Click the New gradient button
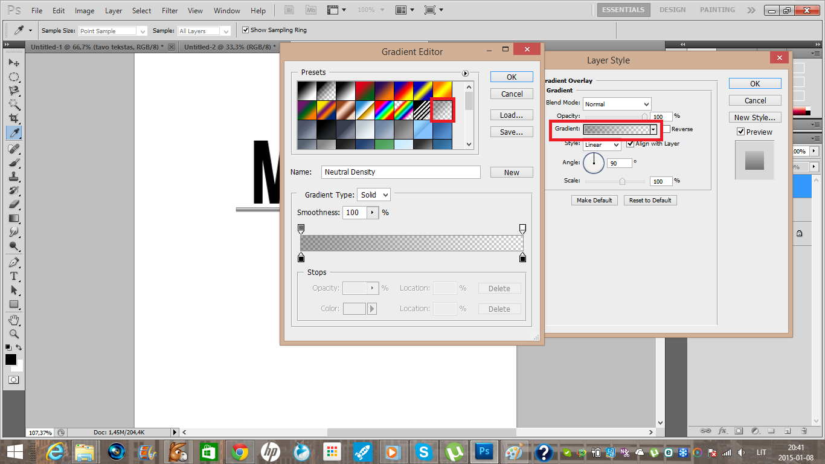This screenshot has width=825, height=464. point(512,172)
